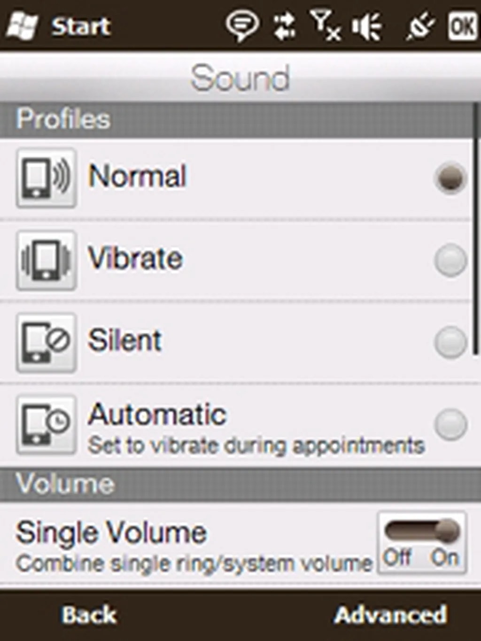Open the Start menu label
This screenshot has height=641, width=481.
coord(81,26)
